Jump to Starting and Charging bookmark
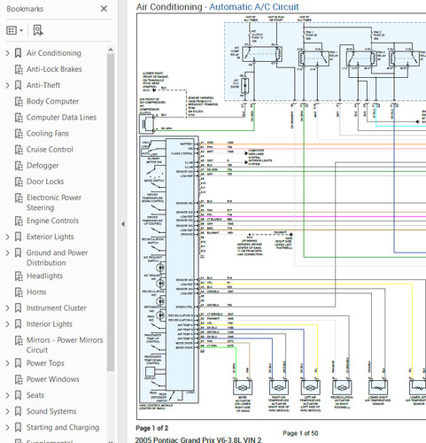Image resolution: width=426 pixels, height=443 pixels. click(x=63, y=428)
